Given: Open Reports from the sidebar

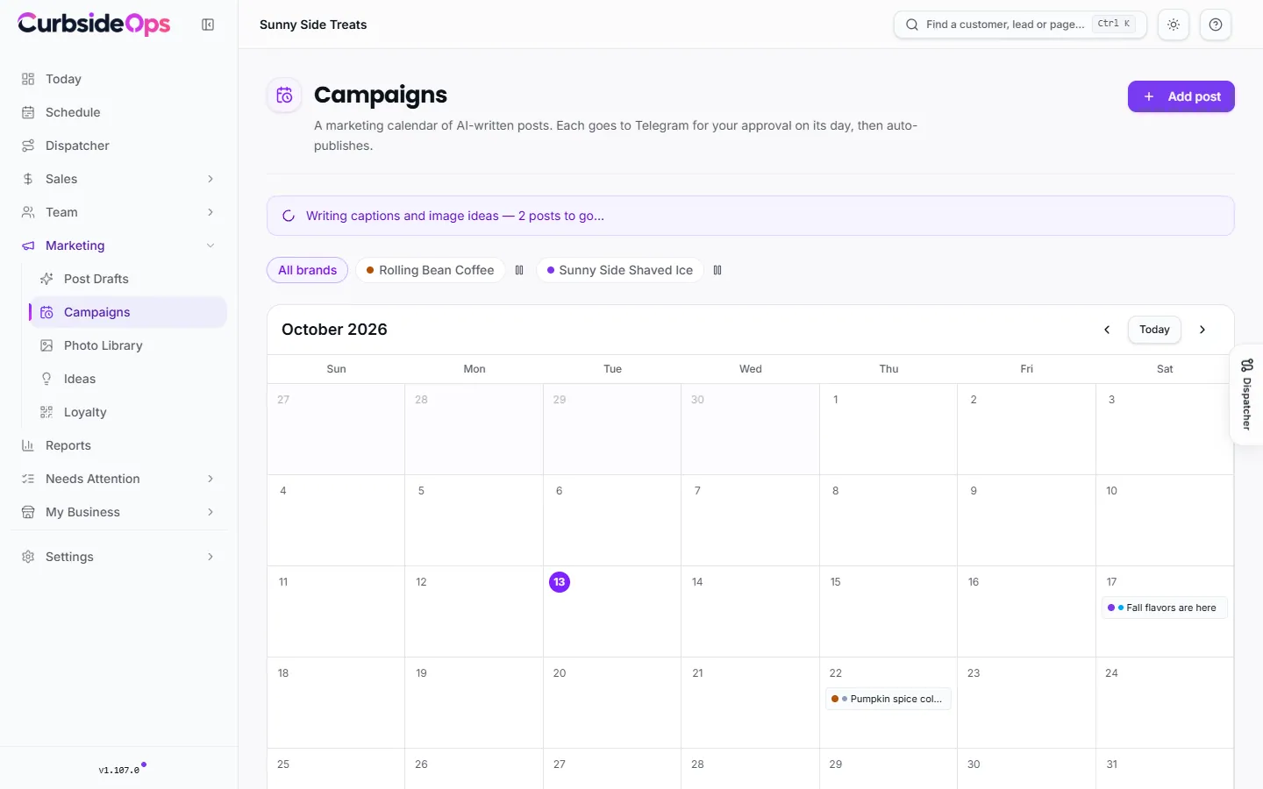Looking at the screenshot, I should pos(119,445).
